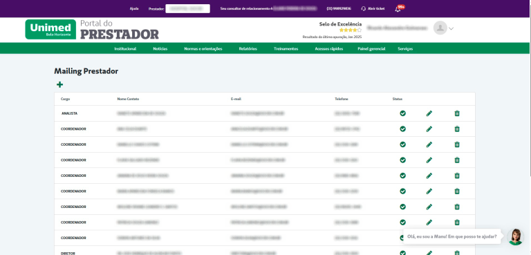The image size is (531, 255).
Task: Toggle status check of ANALISTA row
Action: [x=402, y=113]
